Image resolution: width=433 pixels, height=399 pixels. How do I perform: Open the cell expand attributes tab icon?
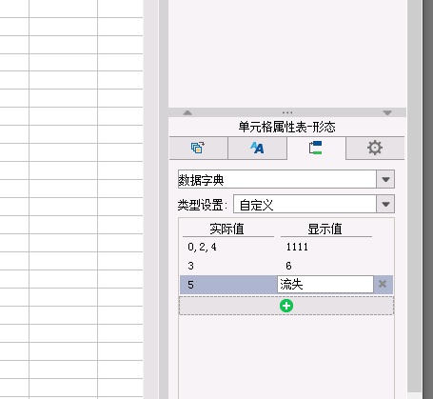(x=198, y=148)
